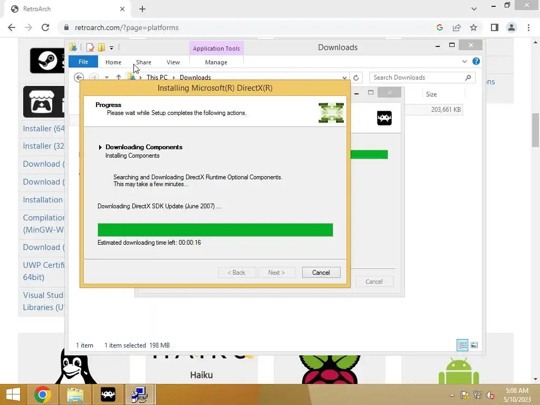Screen dimensions: 540x405
Task: Click the DirectX setup taskbar icon
Action: click(x=139, y=394)
